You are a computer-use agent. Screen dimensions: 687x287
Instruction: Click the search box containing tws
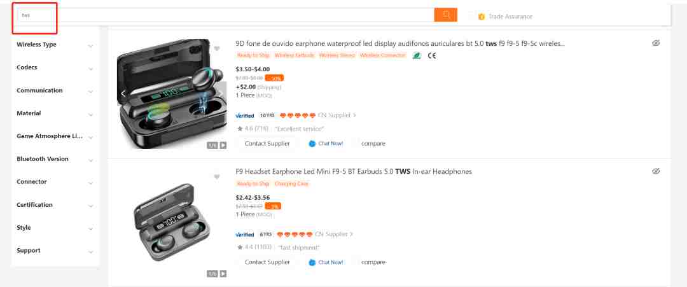click(226, 15)
